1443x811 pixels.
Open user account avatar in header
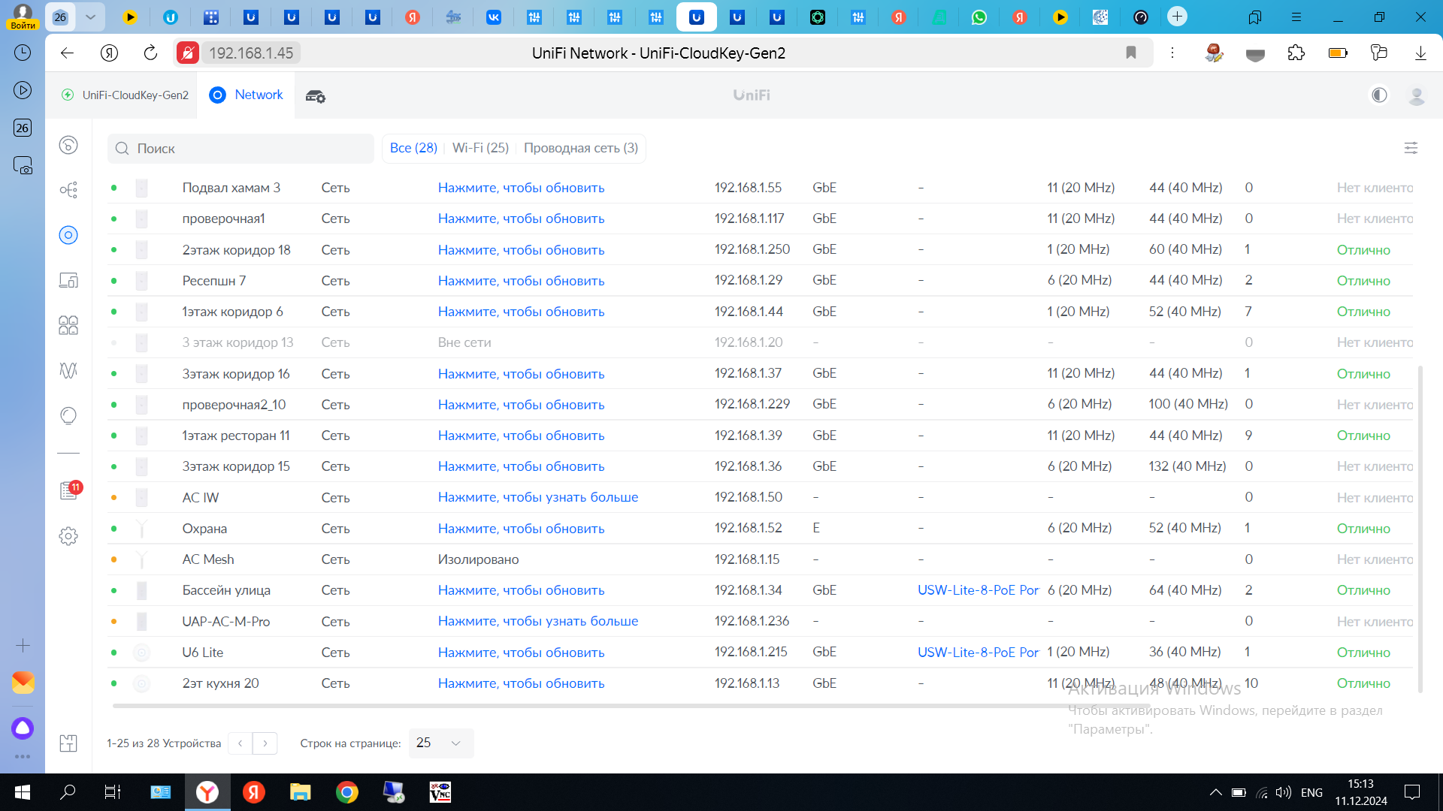coord(1416,95)
